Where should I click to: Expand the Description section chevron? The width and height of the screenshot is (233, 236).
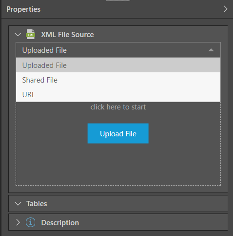click(x=18, y=222)
